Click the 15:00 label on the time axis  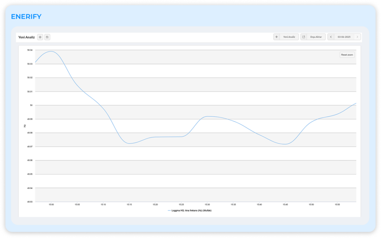click(51, 205)
